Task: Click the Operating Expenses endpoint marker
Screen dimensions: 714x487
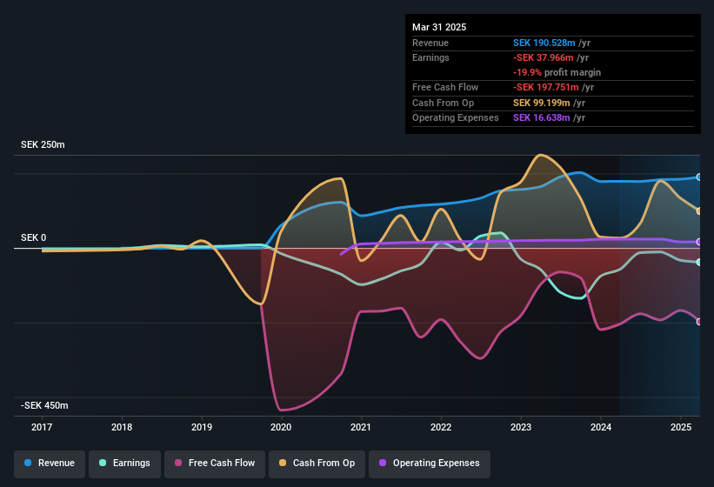Action: 699,242
